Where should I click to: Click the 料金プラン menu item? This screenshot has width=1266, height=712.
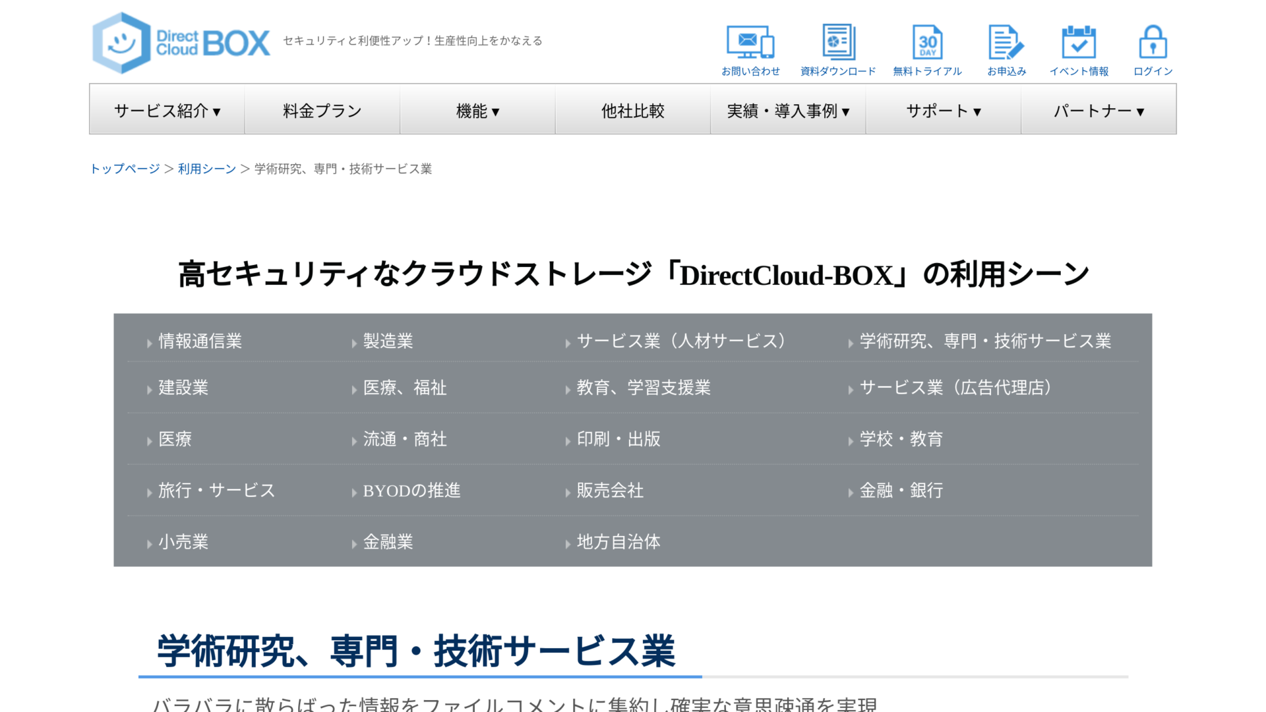click(x=322, y=110)
